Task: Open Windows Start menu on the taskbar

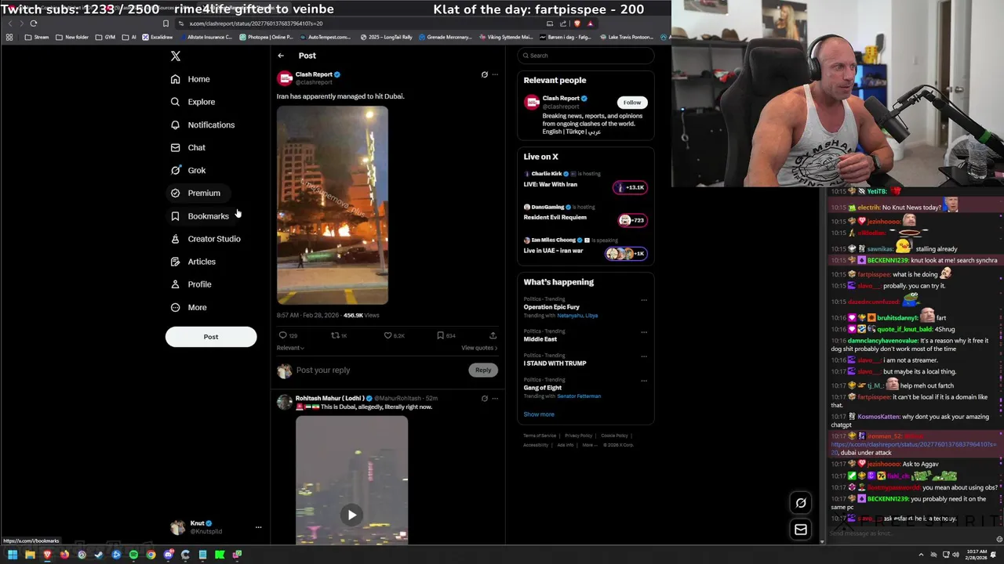Action: 13,555
